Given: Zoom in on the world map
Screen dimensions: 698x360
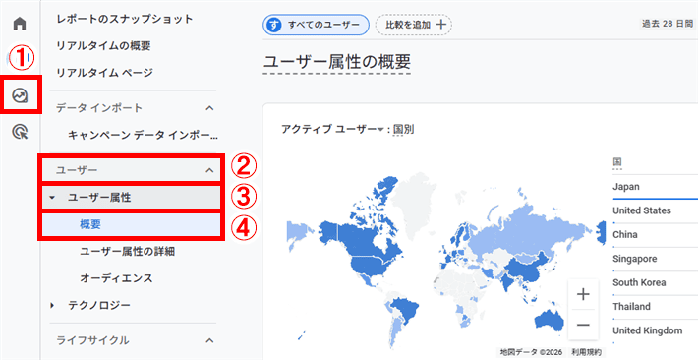Looking at the screenshot, I should coord(583,294).
